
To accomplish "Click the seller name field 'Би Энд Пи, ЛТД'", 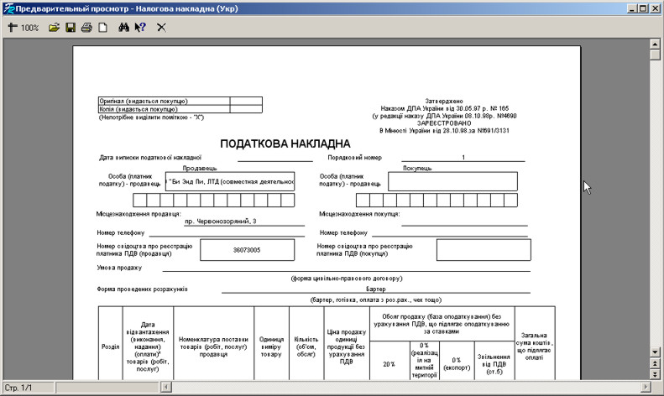I will click(231, 181).
